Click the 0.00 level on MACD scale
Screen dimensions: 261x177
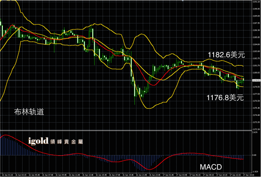click(x=254, y=155)
